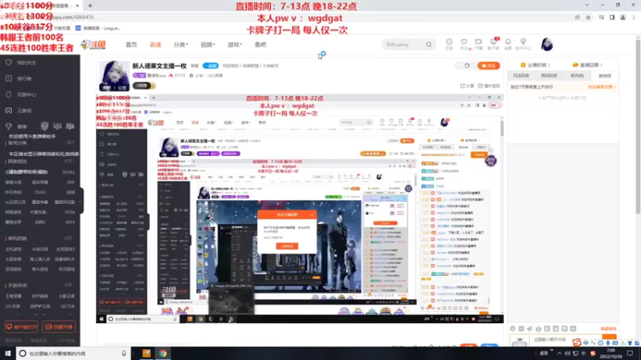Screen dimensions: 641x360
Task: Click the orange 关注 follow button
Action: tap(489, 66)
